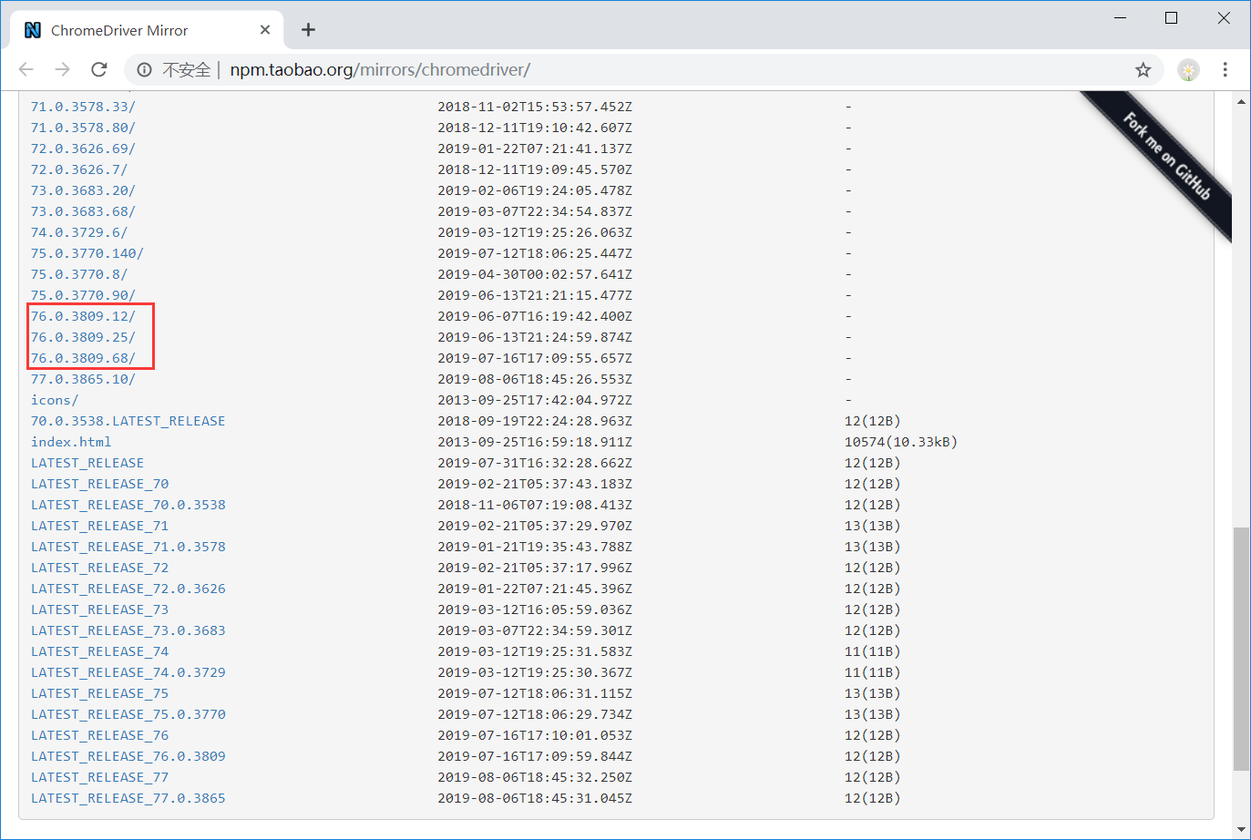1251x840 pixels.
Task: Open the LATEST_RELEASE_72.0.3626 file
Action: pos(128,589)
